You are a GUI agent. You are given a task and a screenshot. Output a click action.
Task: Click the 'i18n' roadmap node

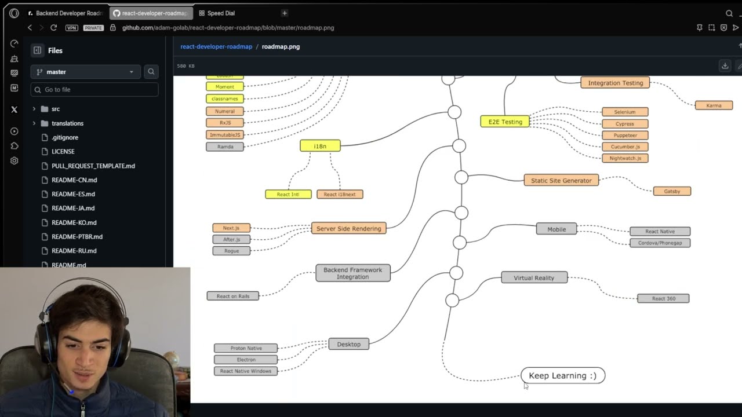tap(320, 146)
